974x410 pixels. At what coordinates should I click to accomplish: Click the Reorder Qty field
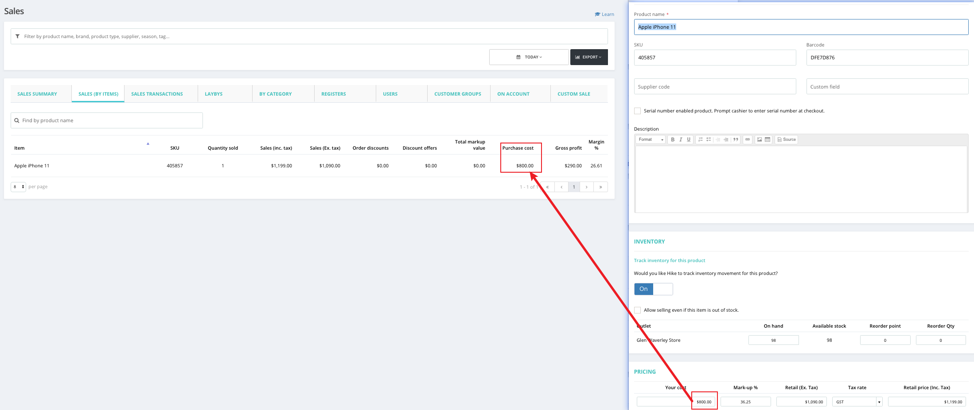coord(941,340)
